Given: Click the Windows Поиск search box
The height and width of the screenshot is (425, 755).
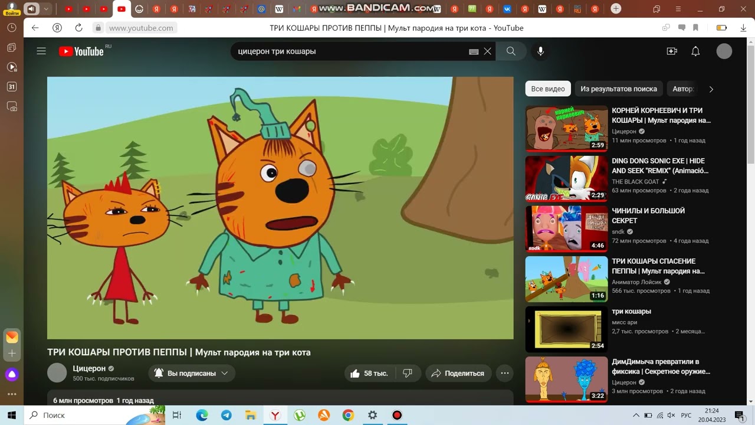Looking at the screenshot, I should [94, 415].
